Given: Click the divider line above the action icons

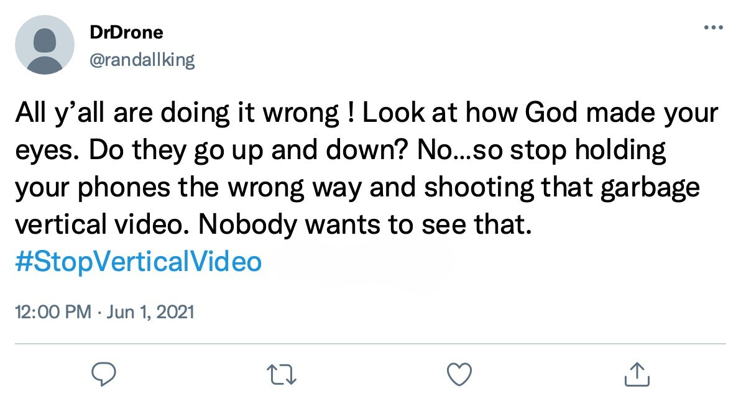Looking at the screenshot, I should click(370, 343).
